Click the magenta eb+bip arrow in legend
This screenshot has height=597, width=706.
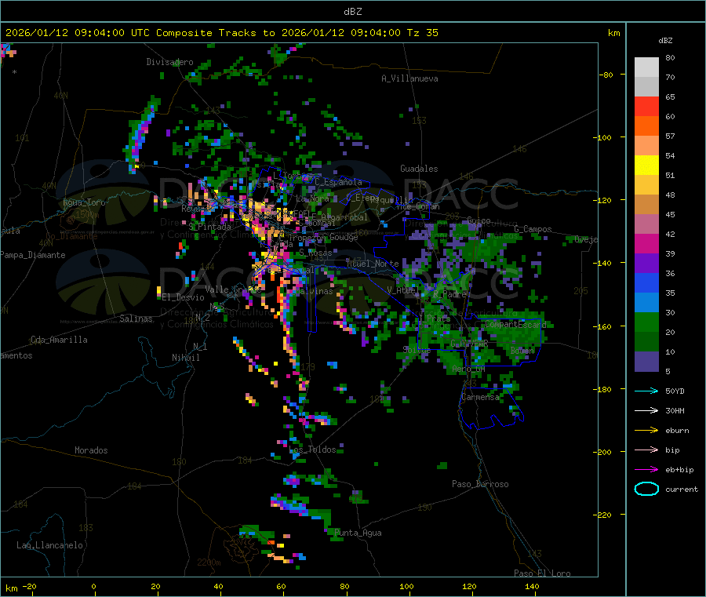646,470
